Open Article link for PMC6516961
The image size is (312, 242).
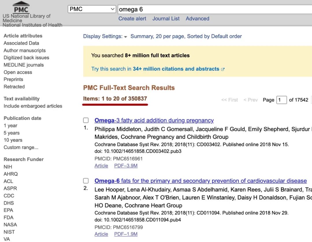click(x=101, y=166)
